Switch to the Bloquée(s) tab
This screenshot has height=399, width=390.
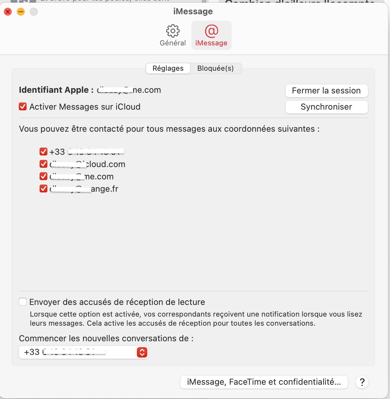(x=215, y=68)
